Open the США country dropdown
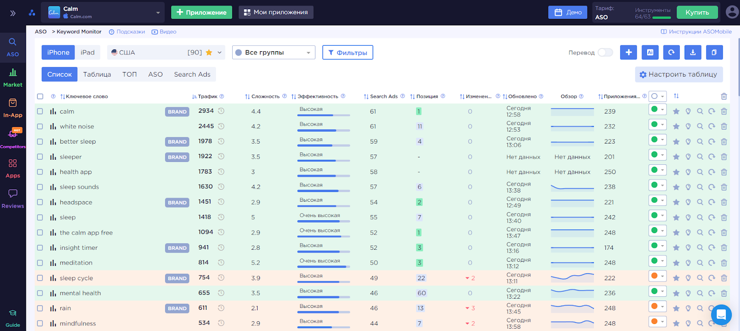Viewport: 740px width, 331px height. click(166, 52)
